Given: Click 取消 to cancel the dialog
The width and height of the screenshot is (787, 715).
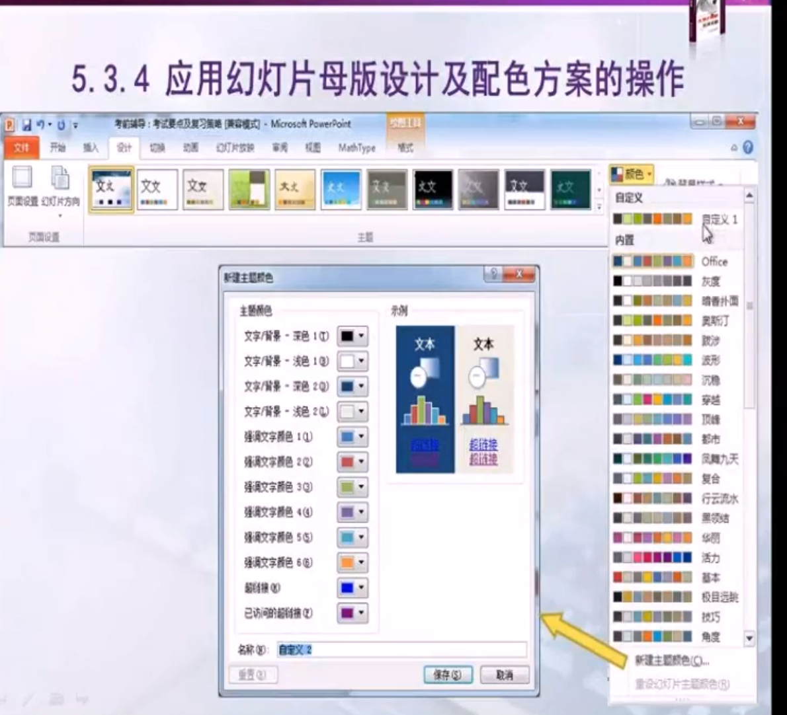Looking at the screenshot, I should point(505,675).
